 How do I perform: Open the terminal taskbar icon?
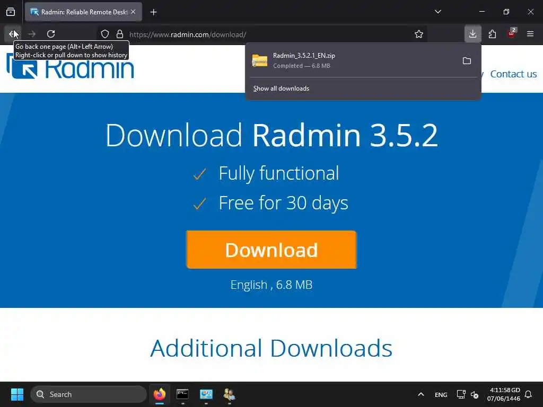pyautogui.click(x=182, y=394)
